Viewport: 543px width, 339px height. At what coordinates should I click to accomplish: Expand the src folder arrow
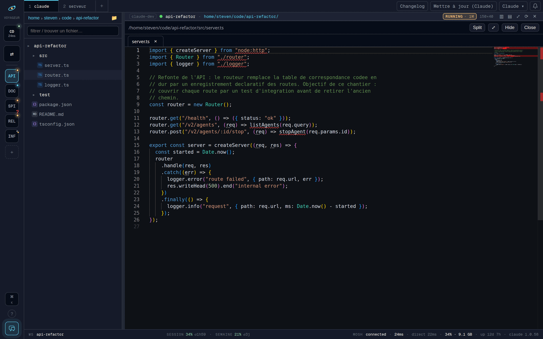[34, 56]
